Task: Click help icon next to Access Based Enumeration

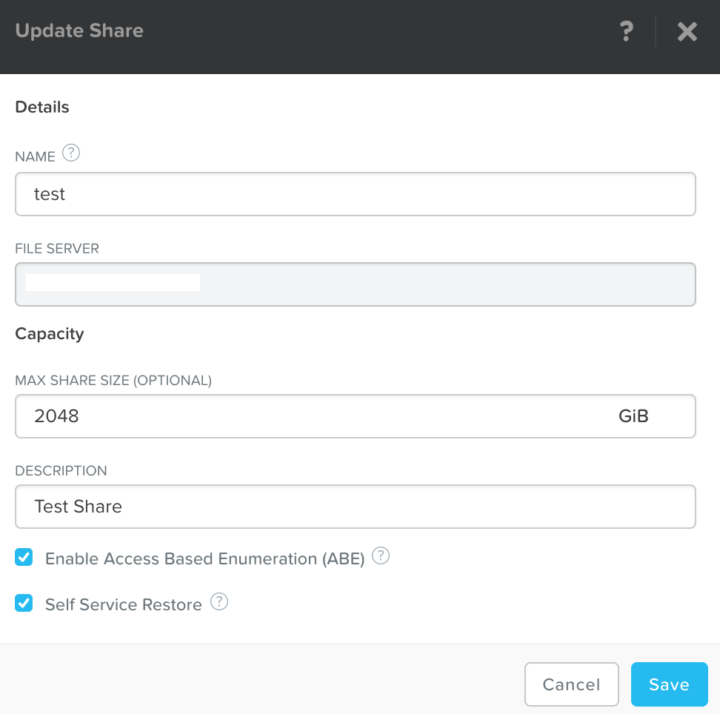Action: click(x=381, y=555)
